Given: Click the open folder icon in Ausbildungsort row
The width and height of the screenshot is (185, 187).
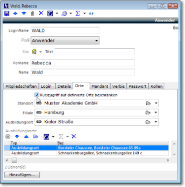Looking at the screenshot, I should point(148,122).
